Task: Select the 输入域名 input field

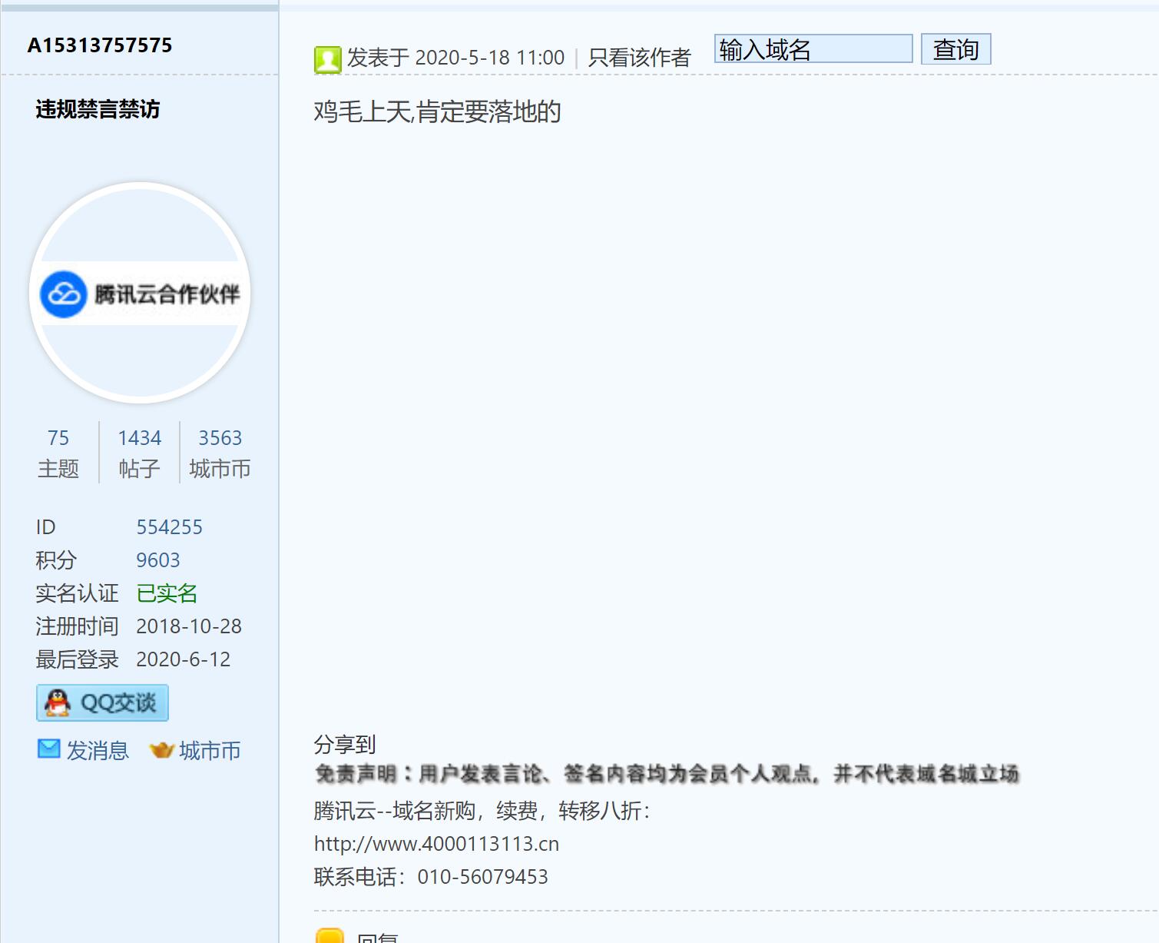Action: (813, 48)
